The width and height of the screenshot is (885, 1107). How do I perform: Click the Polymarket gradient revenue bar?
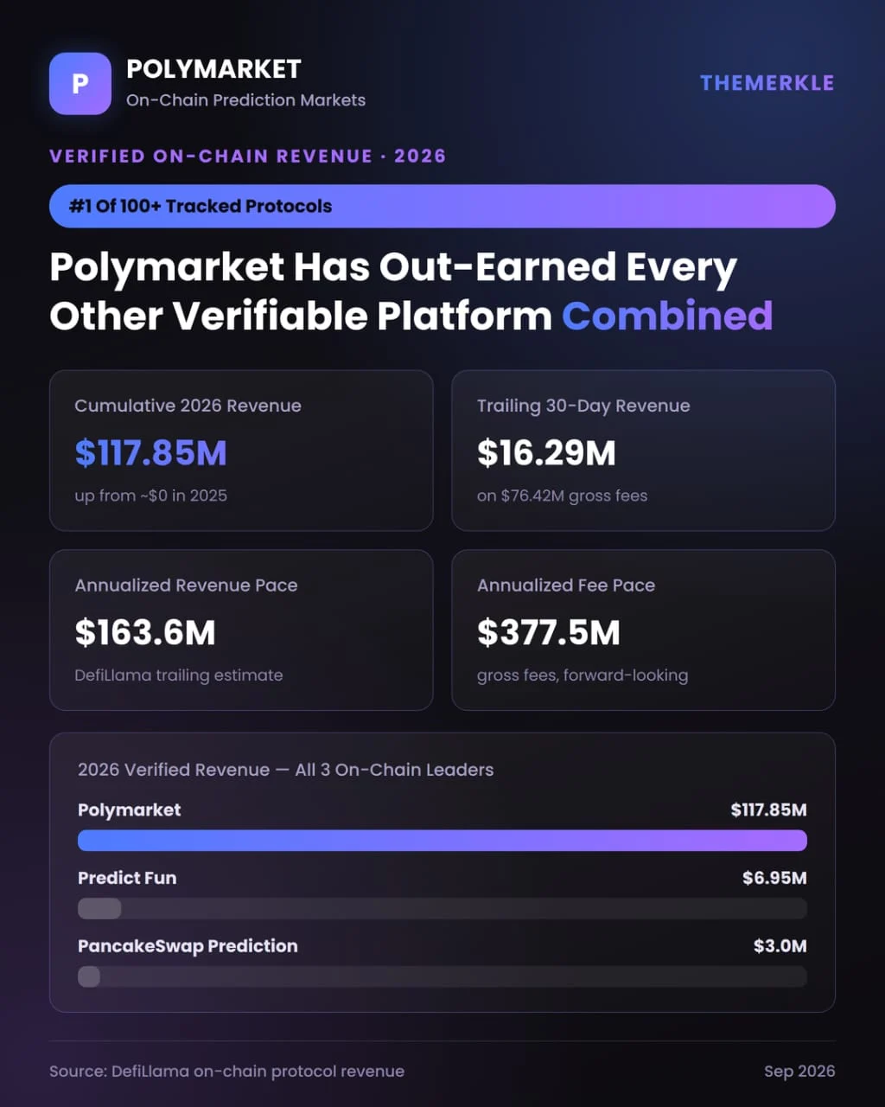click(x=442, y=841)
